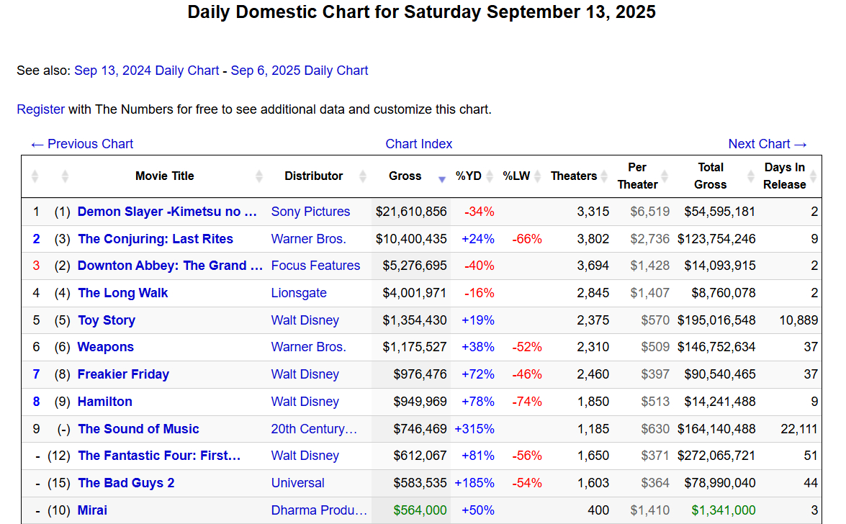Sort by the Distributor column header
Viewport: 846px width, 524px height.
click(314, 176)
